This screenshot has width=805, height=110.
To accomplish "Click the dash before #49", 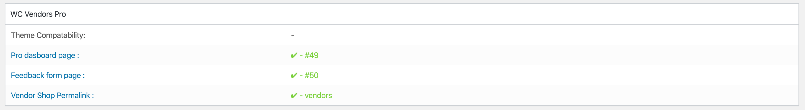I will click(301, 56).
